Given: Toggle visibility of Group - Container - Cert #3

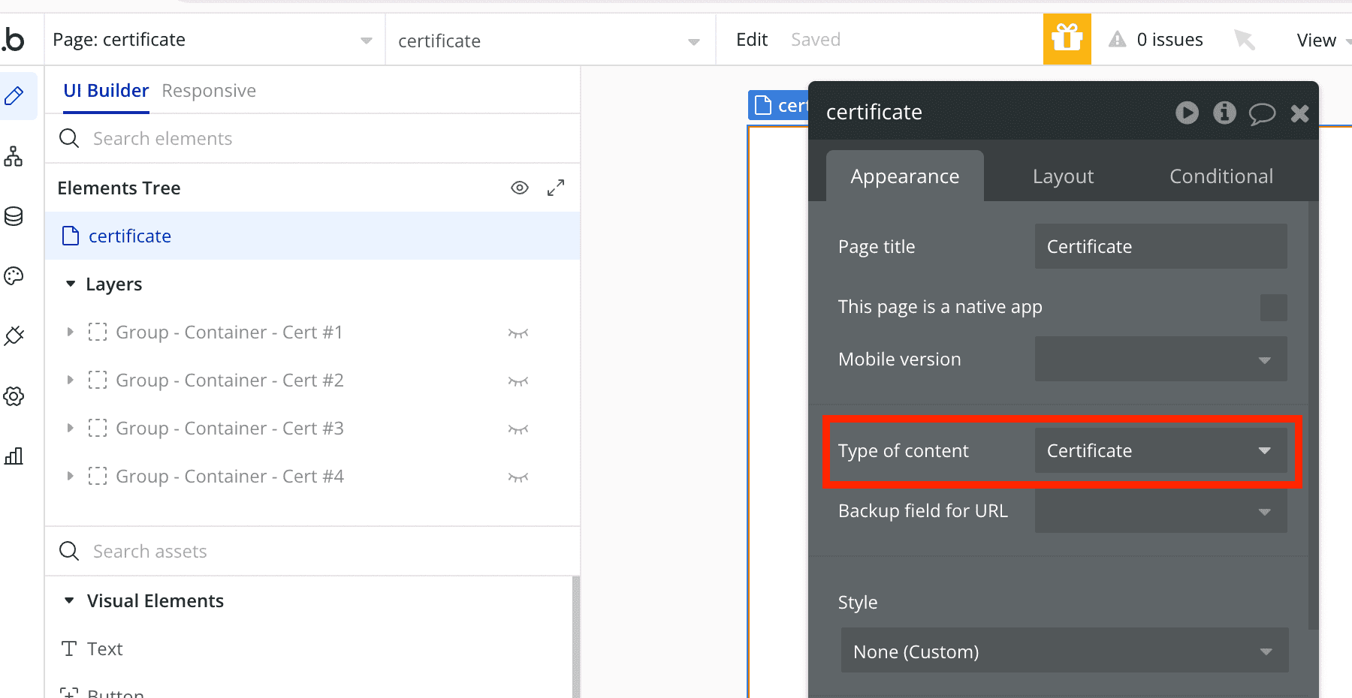Looking at the screenshot, I should click(x=518, y=429).
